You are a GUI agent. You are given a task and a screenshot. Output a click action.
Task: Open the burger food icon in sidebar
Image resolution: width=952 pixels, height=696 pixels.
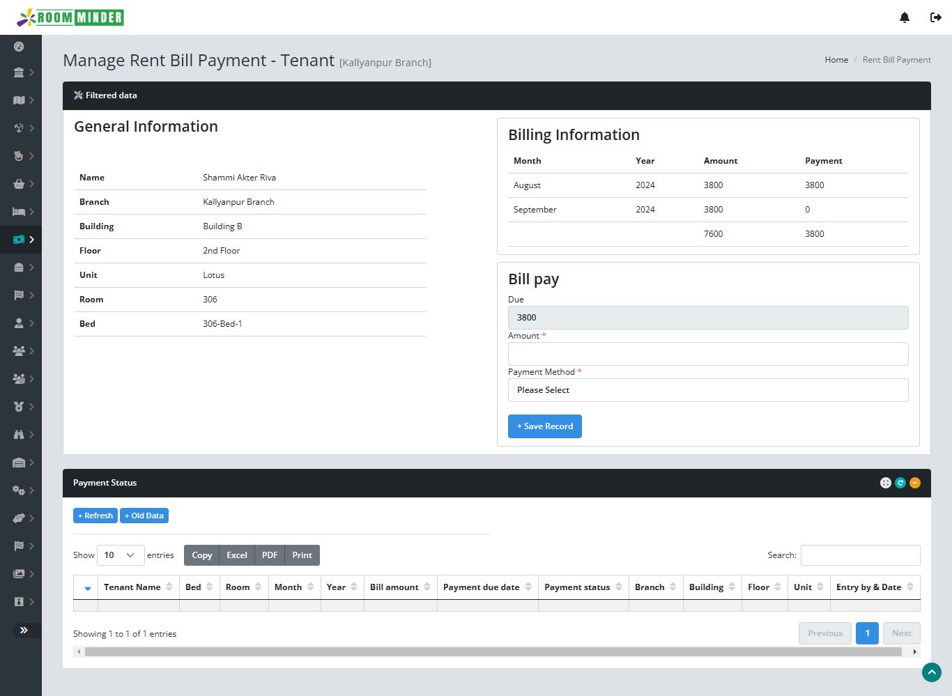click(19, 268)
